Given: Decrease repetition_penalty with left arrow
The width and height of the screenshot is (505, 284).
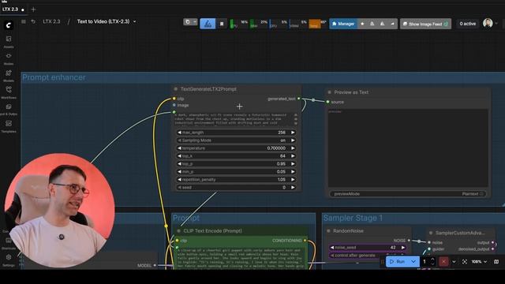Looking at the screenshot, I should pos(179,179).
